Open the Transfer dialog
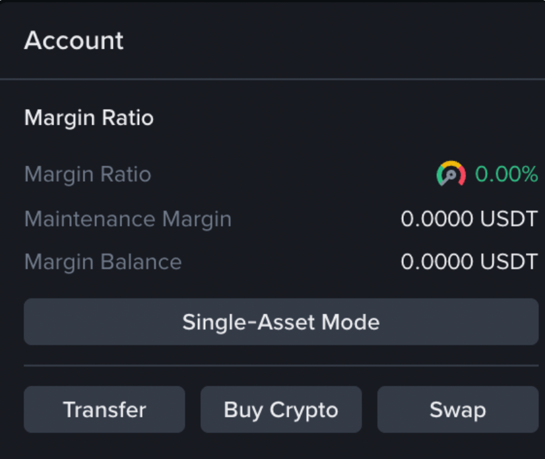Viewport: 545px width, 459px height. pyautogui.click(x=104, y=409)
